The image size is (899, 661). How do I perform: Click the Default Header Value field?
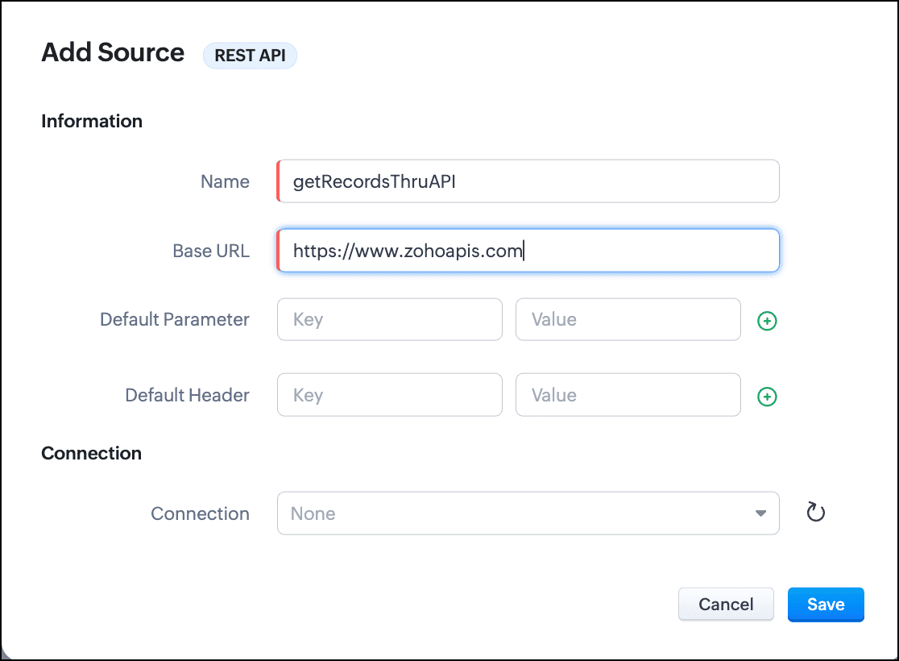point(628,395)
